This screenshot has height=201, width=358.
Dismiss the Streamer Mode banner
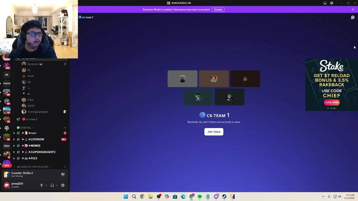point(353,9)
